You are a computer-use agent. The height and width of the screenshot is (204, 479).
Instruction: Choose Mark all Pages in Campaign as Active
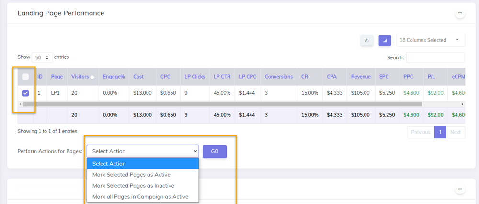pyautogui.click(x=143, y=197)
